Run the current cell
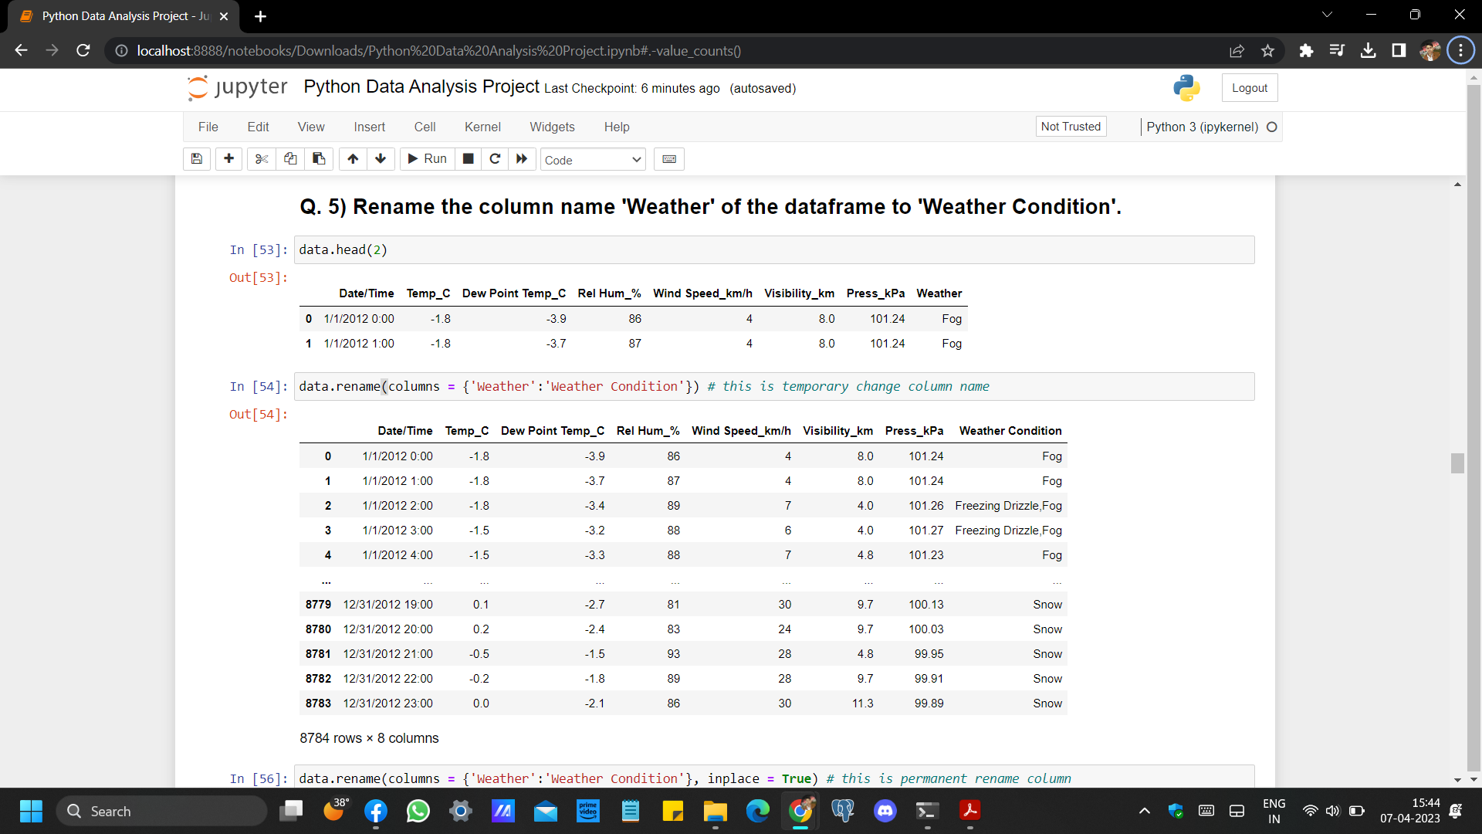 [x=427, y=159]
